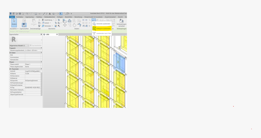Click the undo arrow icon

point(27,14)
